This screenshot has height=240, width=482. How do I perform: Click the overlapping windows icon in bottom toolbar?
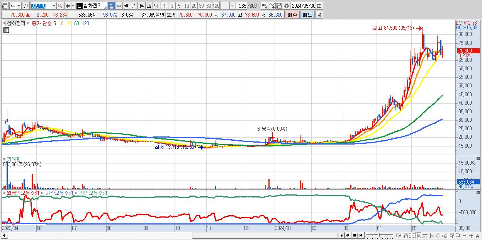406,235
